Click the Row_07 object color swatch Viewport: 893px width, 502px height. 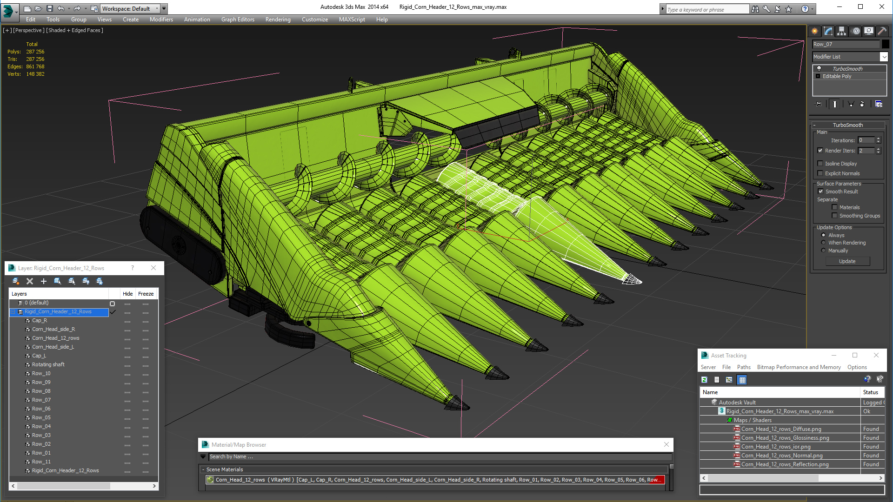coord(885,44)
